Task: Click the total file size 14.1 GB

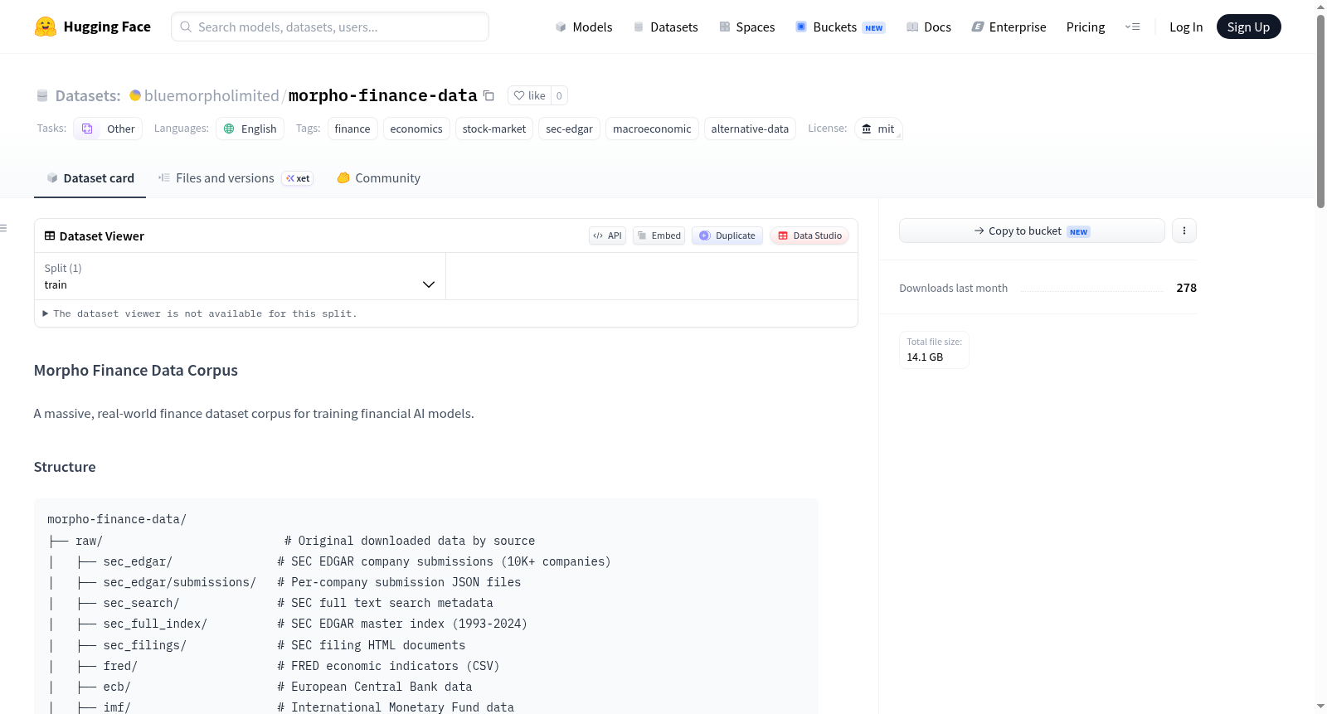Action: click(925, 357)
